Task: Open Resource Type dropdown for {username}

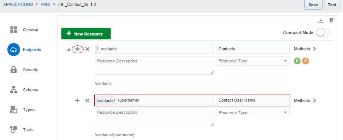Action: pos(253,113)
